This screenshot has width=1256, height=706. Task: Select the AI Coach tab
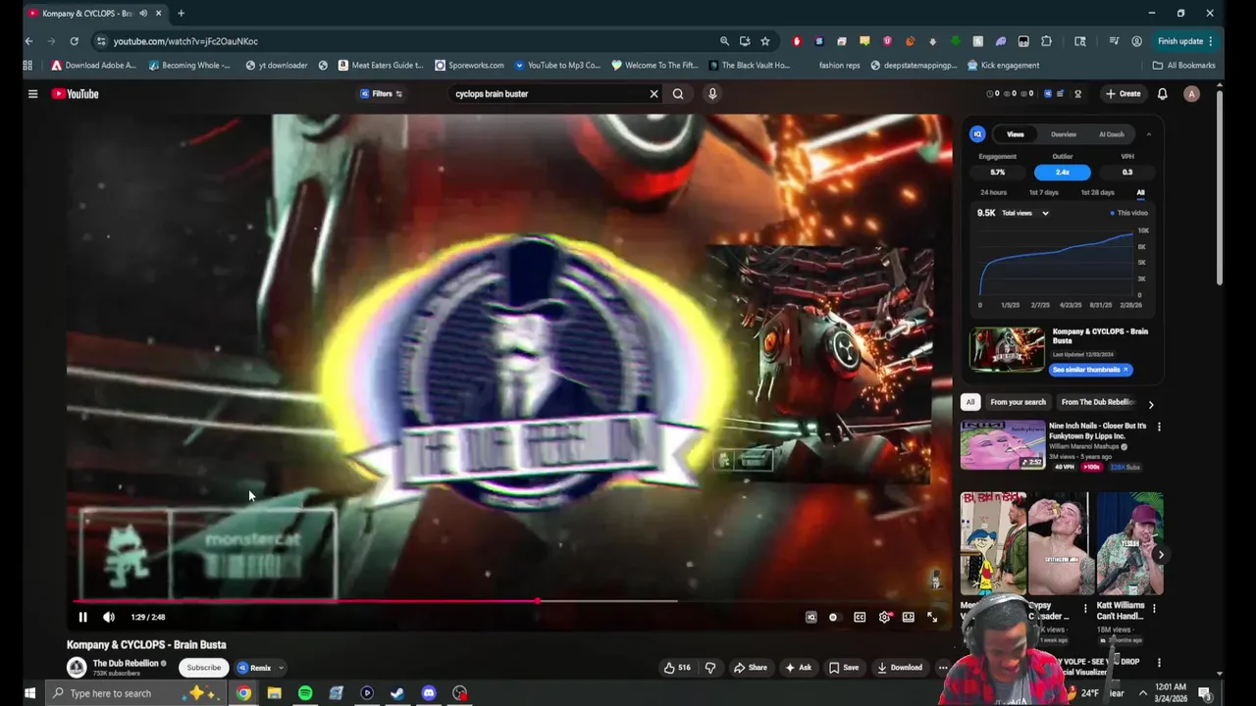coord(1112,134)
